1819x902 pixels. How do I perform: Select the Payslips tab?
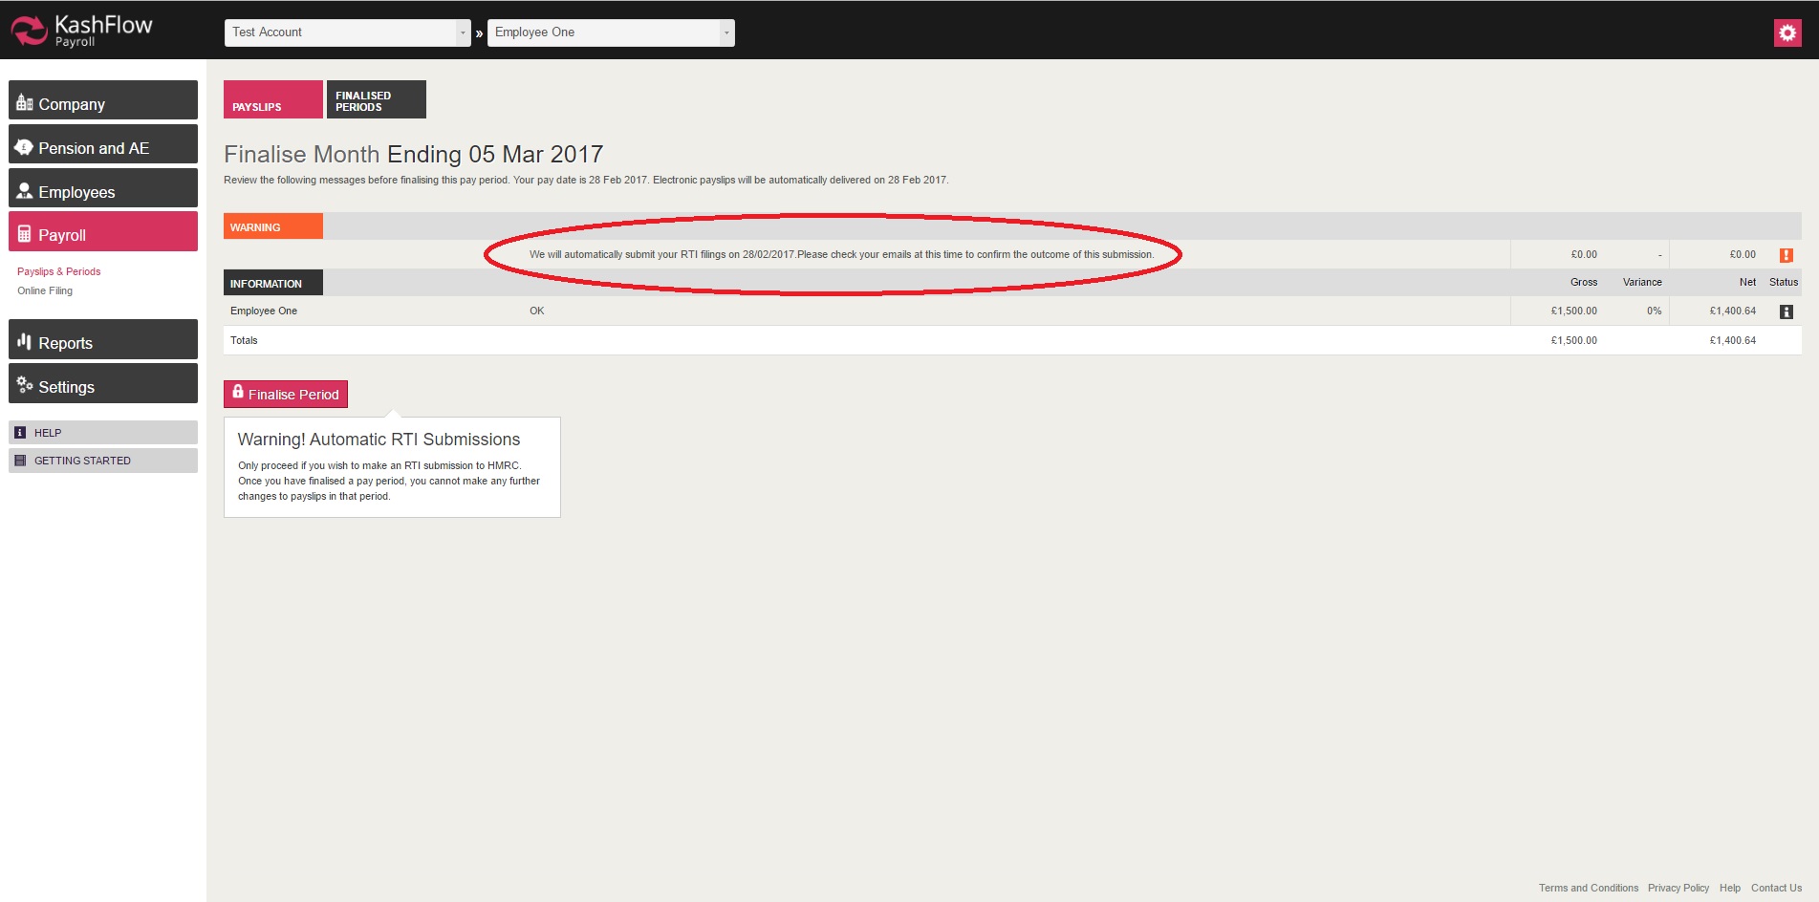[272, 100]
